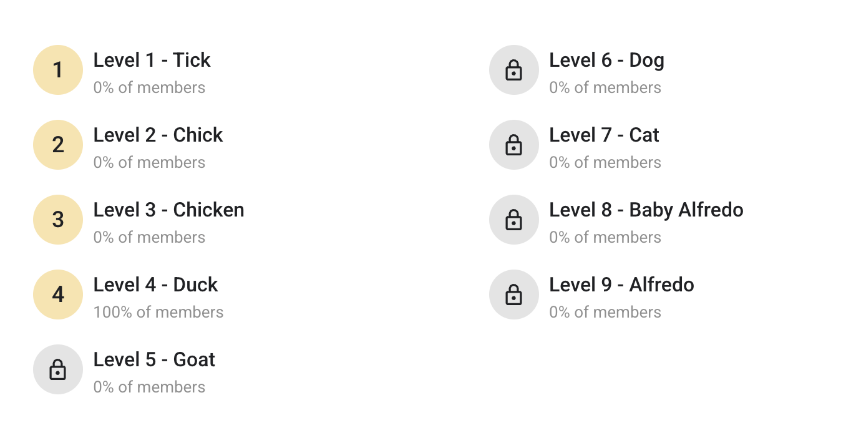Click the Level 9 - Alfredo heading
Viewport: 851px width, 448px height.
coord(621,285)
